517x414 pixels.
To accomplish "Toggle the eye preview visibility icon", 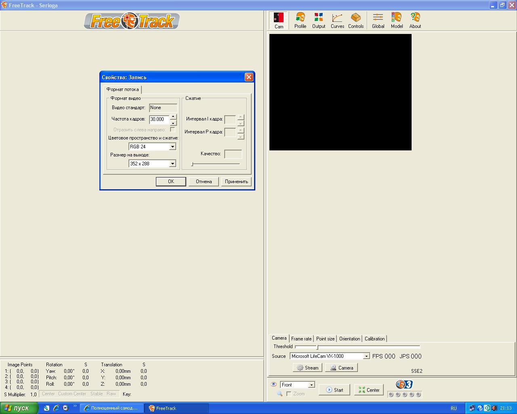I will (273, 384).
